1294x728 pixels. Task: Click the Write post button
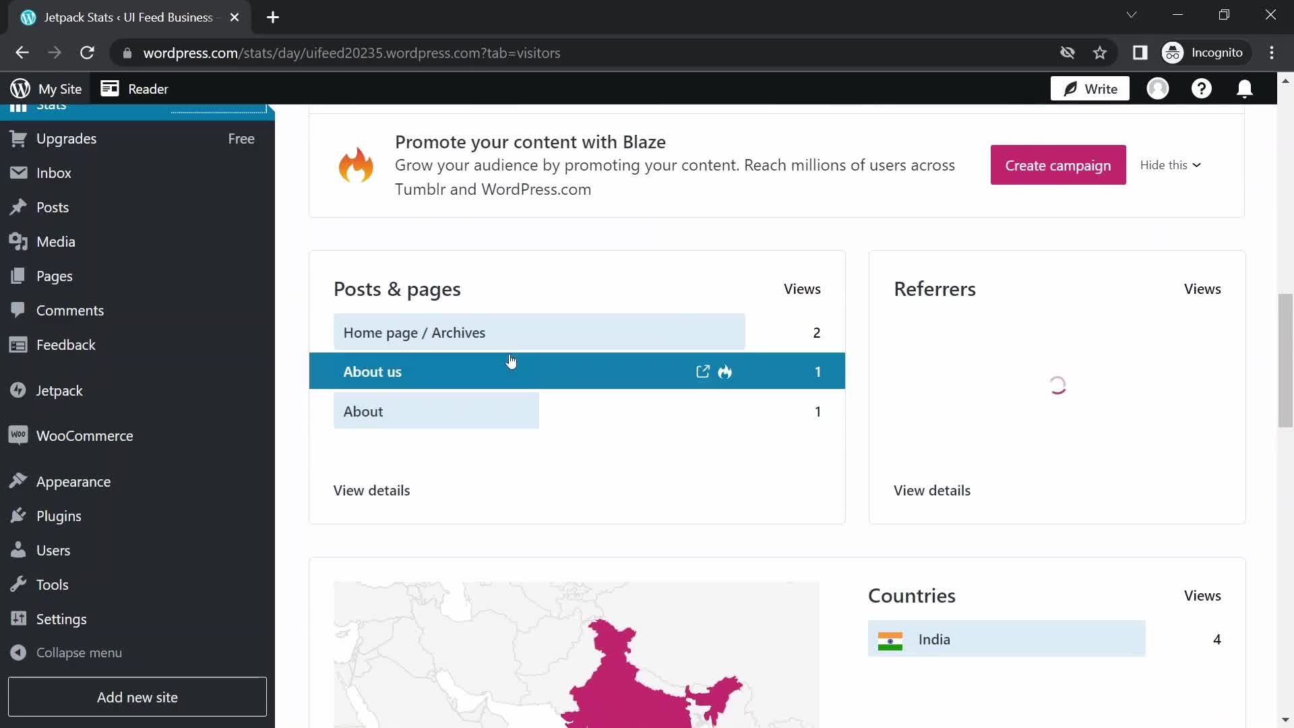click(1090, 89)
